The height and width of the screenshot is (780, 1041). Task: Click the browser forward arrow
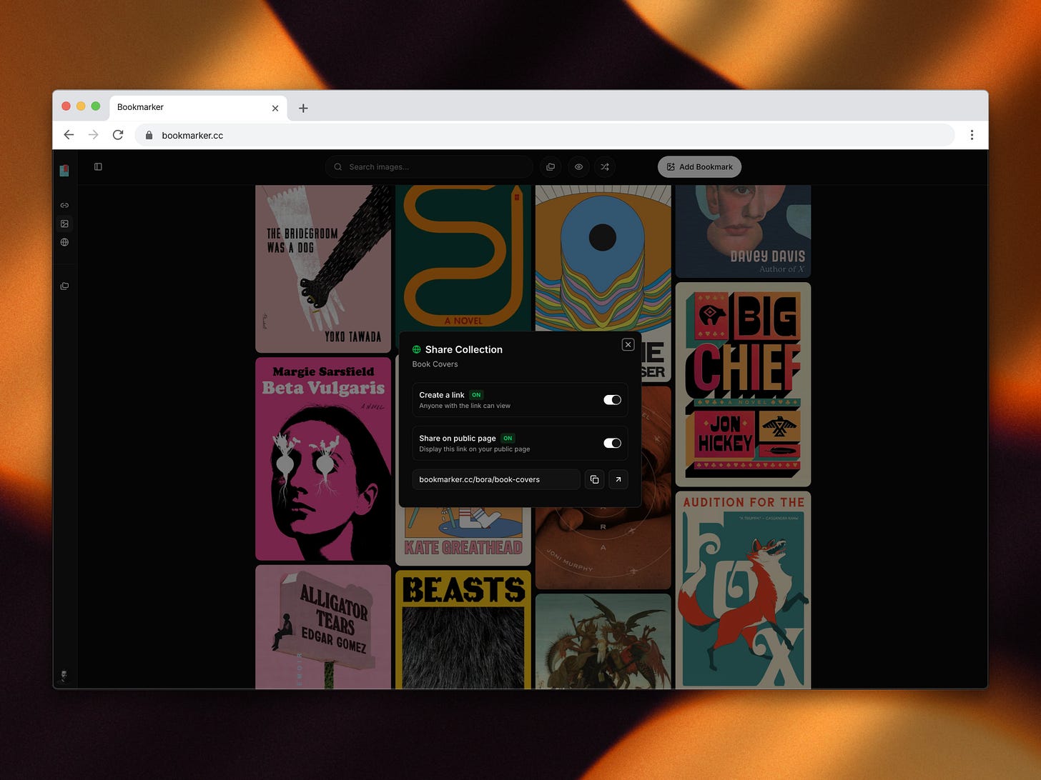click(93, 135)
